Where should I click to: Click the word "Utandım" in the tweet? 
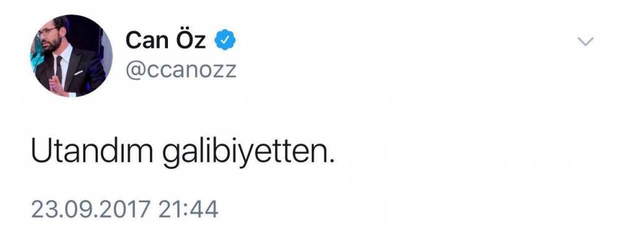[x=92, y=152]
